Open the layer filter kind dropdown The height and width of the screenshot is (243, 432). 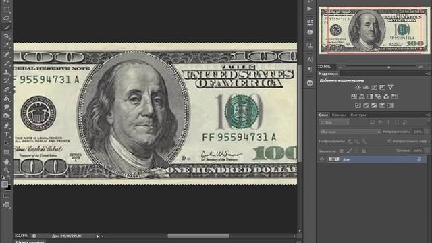click(335, 122)
